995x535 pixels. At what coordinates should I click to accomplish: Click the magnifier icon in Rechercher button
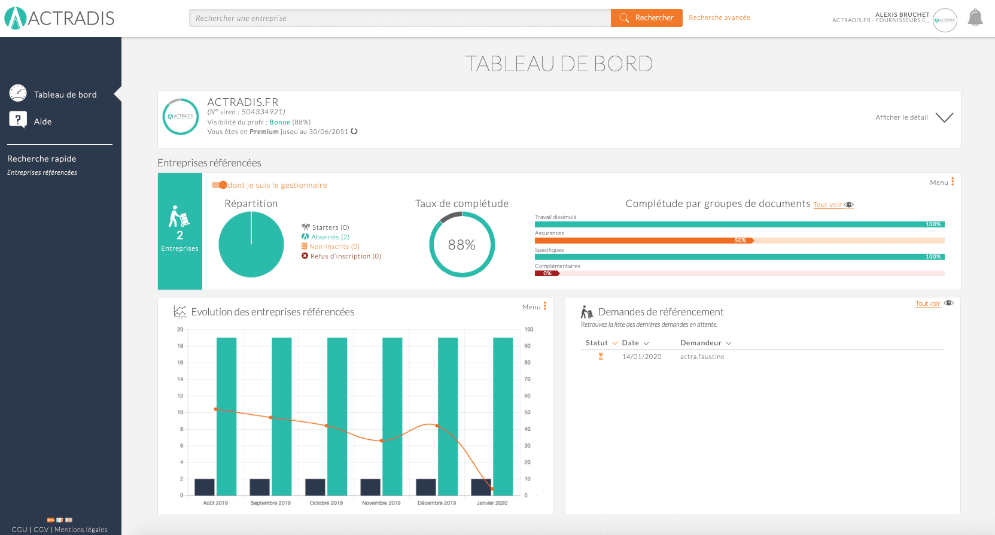click(x=624, y=18)
